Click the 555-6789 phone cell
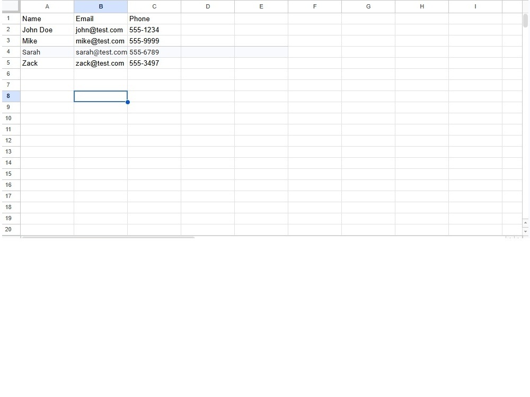 tap(154, 52)
